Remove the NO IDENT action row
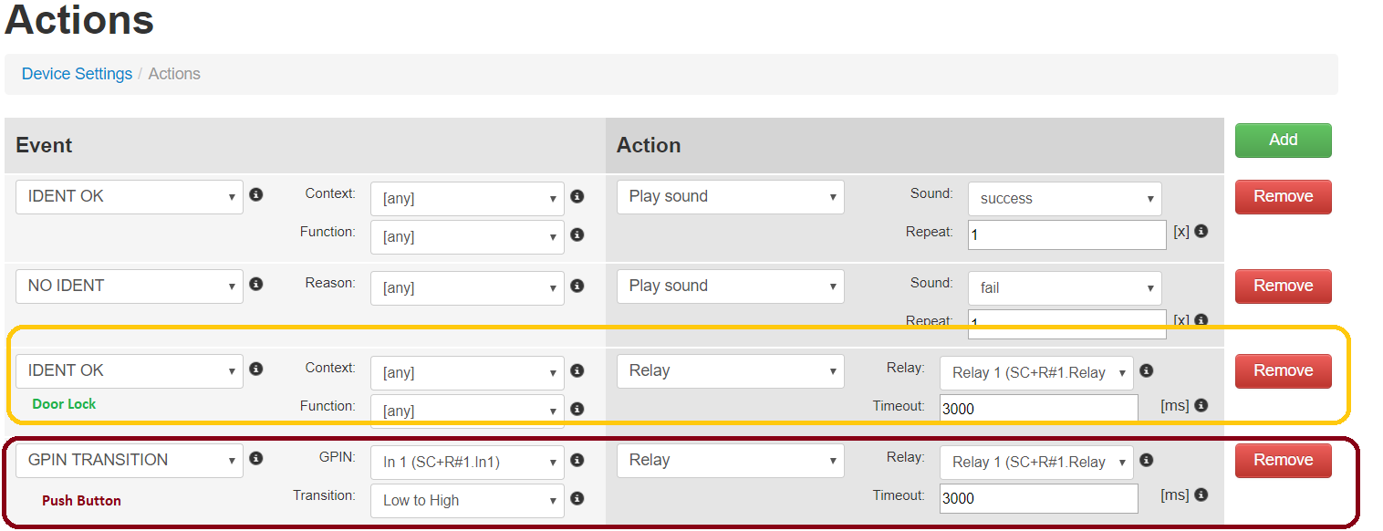The height and width of the screenshot is (531, 1383). pos(1283,286)
